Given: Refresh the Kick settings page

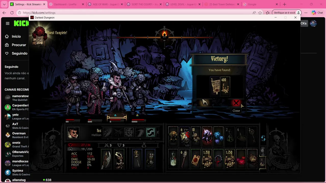Looking at the screenshot, I should (12, 13).
